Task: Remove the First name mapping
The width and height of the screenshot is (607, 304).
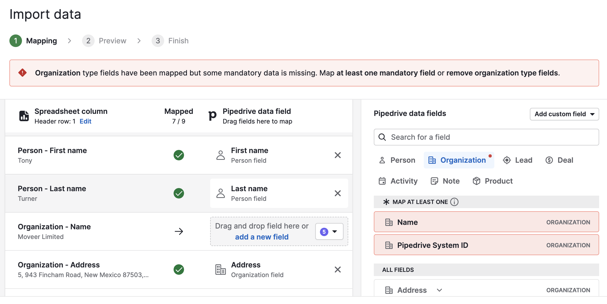Action: click(x=338, y=155)
